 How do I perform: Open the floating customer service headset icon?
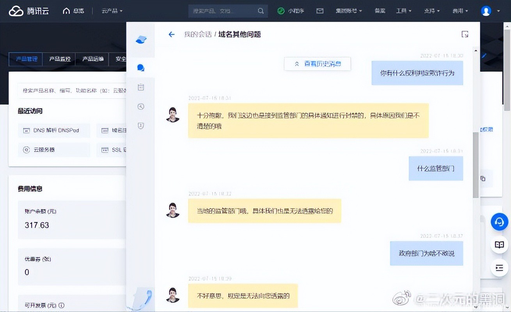tap(499, 222)
